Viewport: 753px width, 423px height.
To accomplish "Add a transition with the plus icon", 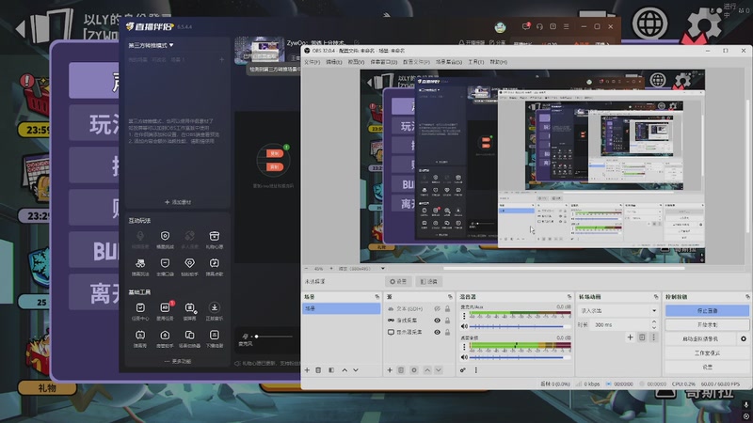I will tap(630, 337).
